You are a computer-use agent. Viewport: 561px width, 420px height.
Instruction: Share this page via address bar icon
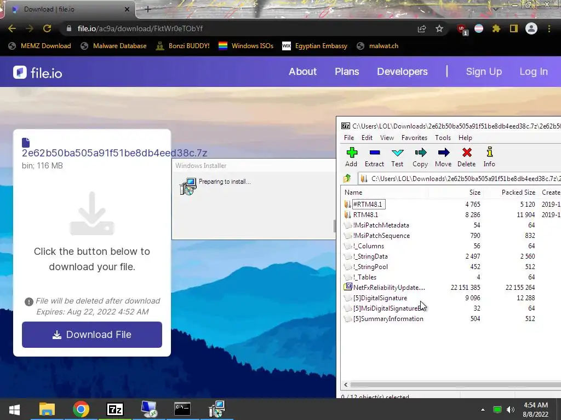click(422, 28)
